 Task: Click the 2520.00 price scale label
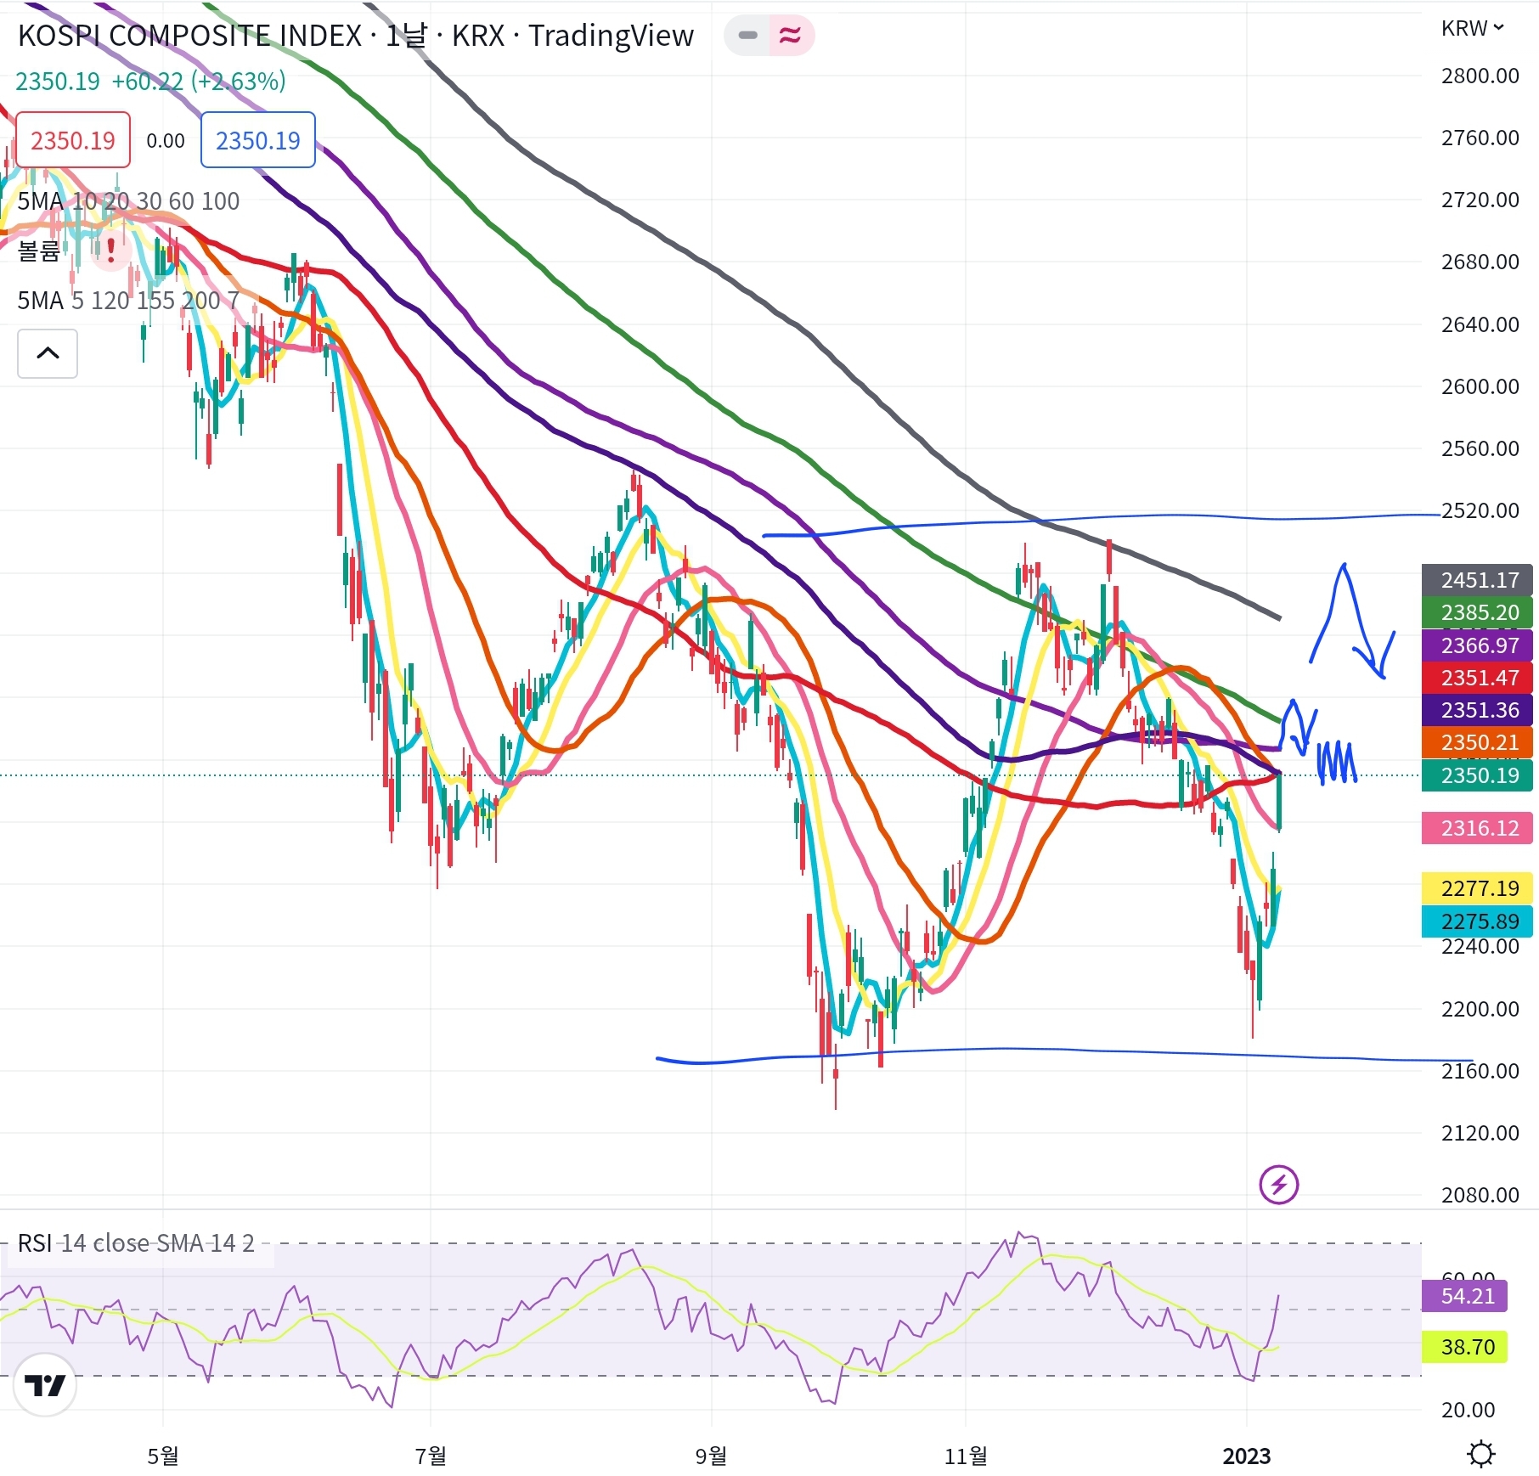1480,510
